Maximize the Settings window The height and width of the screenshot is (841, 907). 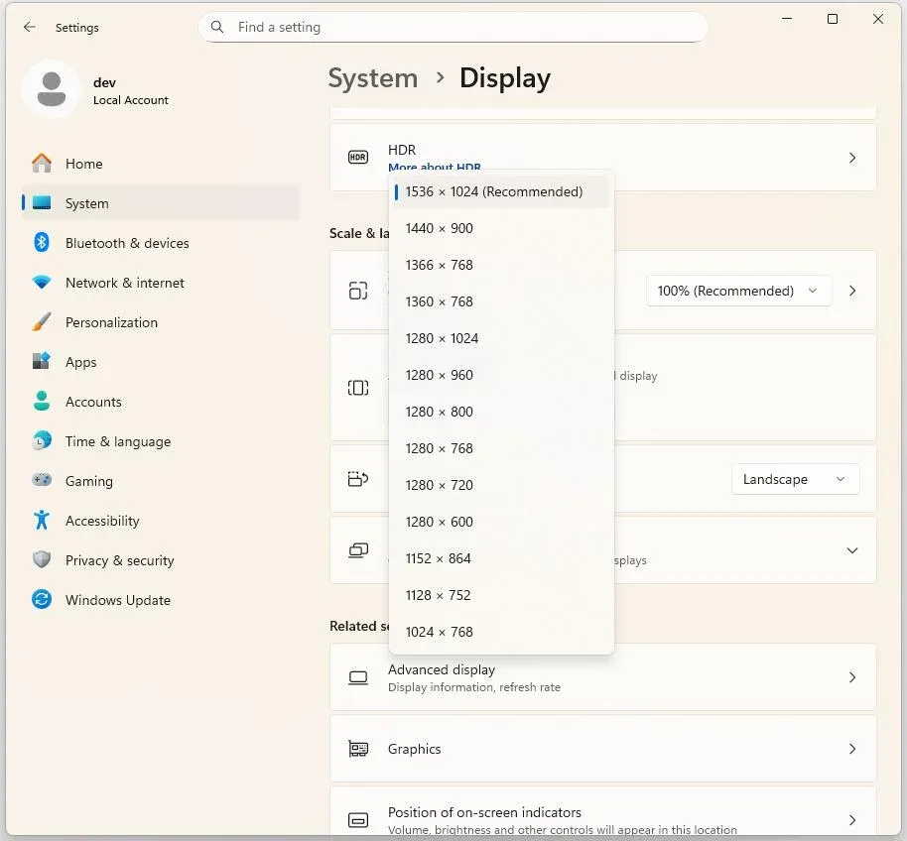(x=833, y=19)
